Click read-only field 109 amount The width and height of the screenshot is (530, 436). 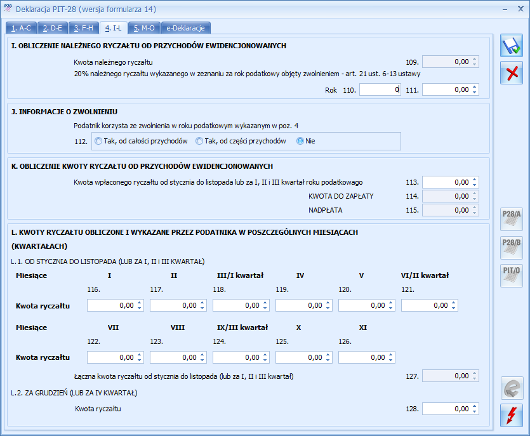[x=451, y=62]
